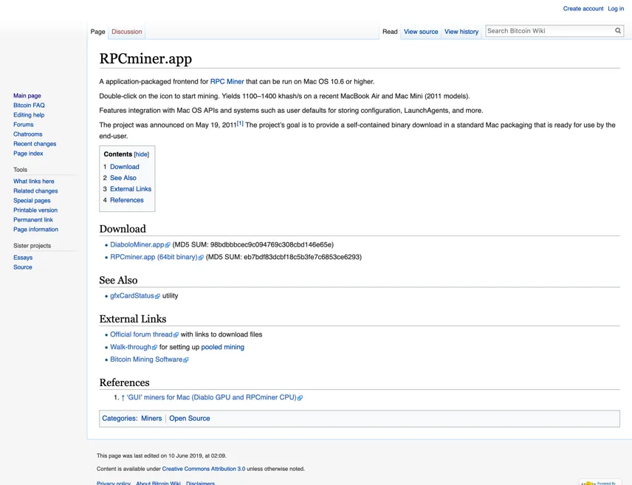Open Related changes tool

35,191
